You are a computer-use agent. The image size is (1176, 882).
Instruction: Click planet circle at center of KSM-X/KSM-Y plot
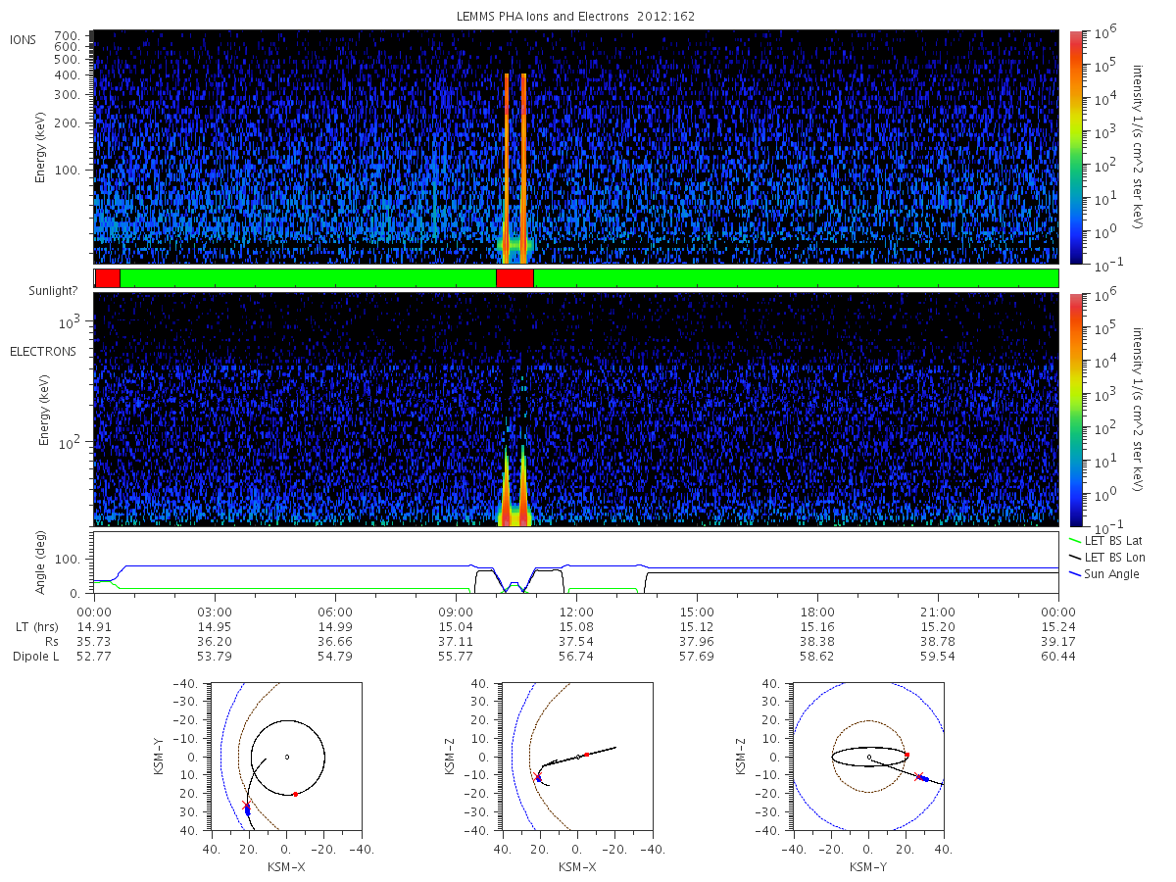(x=287, y=757)
